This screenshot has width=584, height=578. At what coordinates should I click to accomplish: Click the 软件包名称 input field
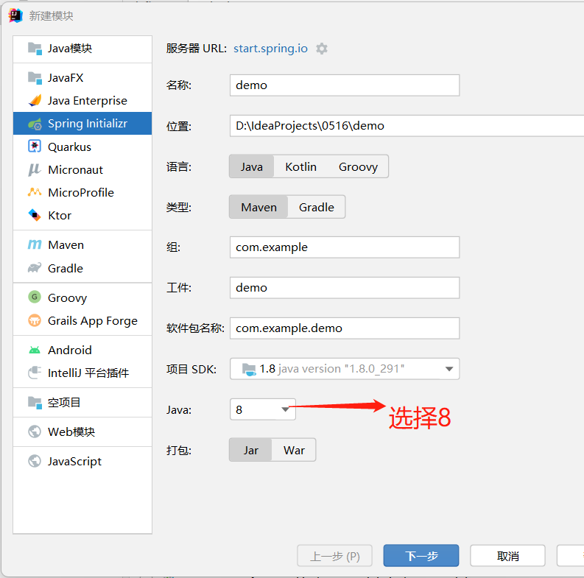click(x=345, y=328)
